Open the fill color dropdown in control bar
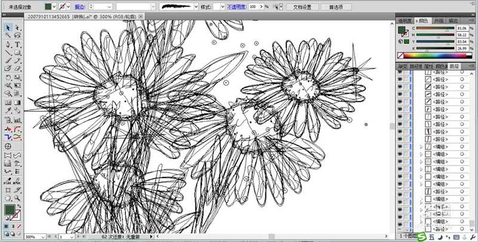 [54, 7]
